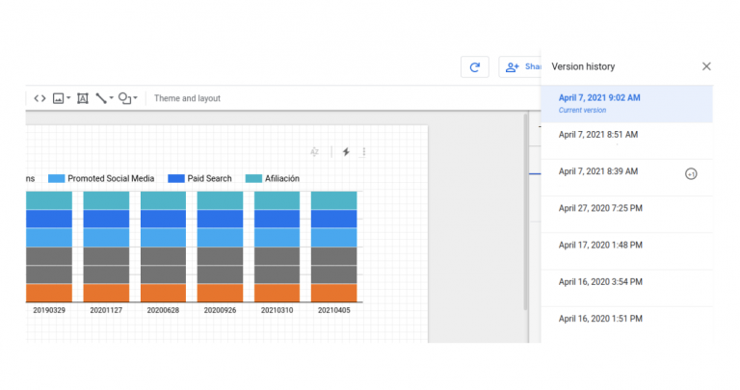740x390 pixels.
Task: Click the Paid Search legend color swatch
Action: pos(176,179)
